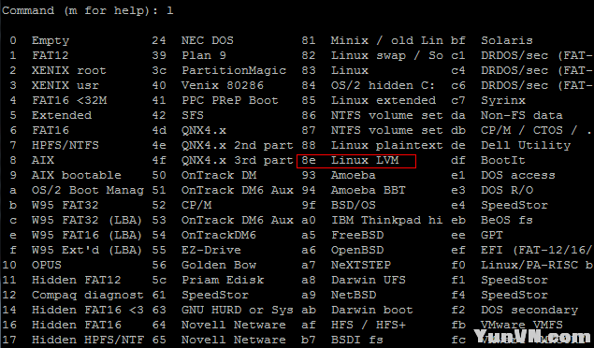Select 'Plan 9' partition type
The image size is (594, 348).
(203, 55)
